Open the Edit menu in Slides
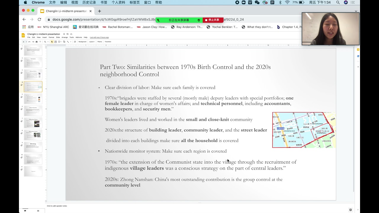Viewport: 379px width, 213px height. point(33,37)
